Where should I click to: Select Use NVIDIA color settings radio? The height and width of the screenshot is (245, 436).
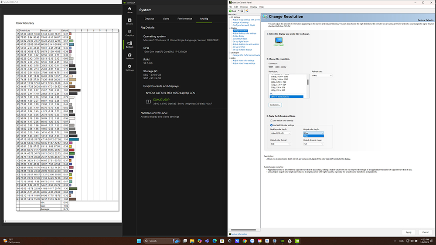pos(271,125)
